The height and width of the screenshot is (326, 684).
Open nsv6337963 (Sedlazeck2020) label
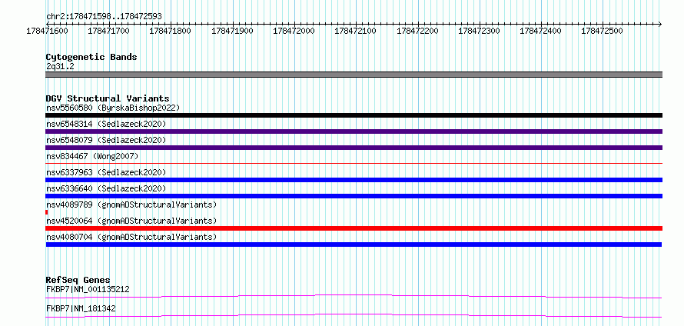(x=106, y=172)
